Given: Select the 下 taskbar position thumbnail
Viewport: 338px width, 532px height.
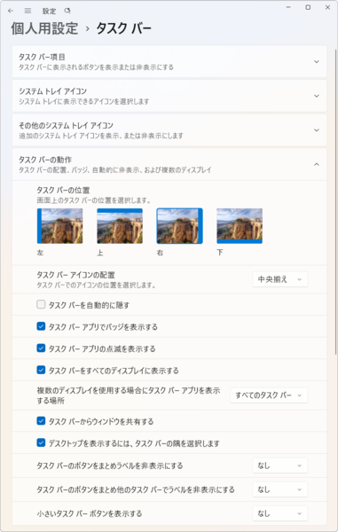Looking at the screenshot, I should click(240, 226).
